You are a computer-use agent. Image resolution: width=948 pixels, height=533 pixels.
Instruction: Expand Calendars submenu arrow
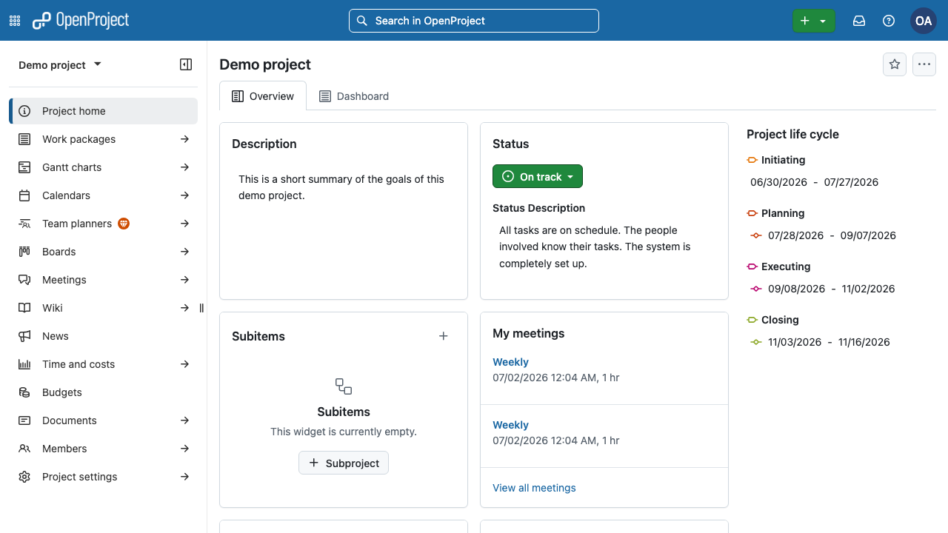(x=184, y=195)
